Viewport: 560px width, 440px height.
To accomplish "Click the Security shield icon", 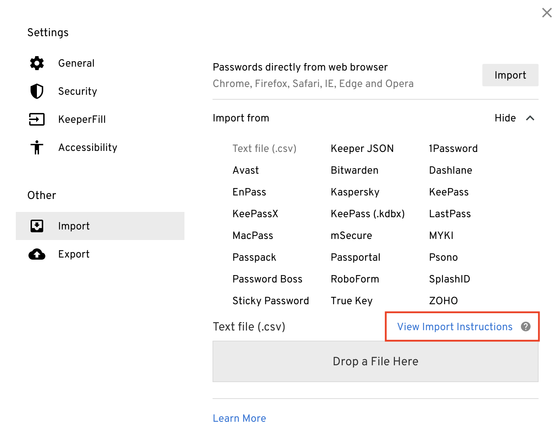I will click(37, 91).
